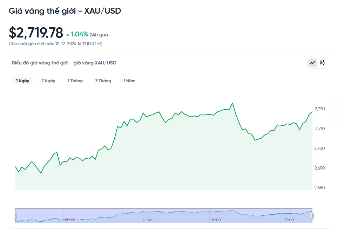Screen dimensions: 338x235
Task: Click the 'Biểu đồ giá vàng thế giới' chart title
Action: click(64, 63)
